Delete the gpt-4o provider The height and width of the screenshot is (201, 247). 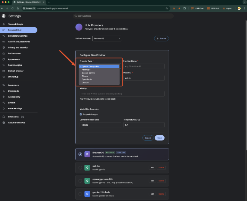pos(161,167)
